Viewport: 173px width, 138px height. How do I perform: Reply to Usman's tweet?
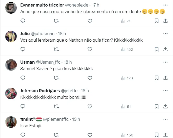point(23,78)
